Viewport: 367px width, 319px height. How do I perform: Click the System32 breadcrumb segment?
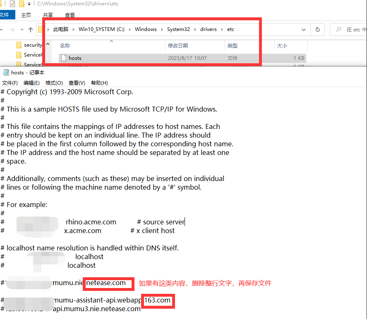pos(178,29)
